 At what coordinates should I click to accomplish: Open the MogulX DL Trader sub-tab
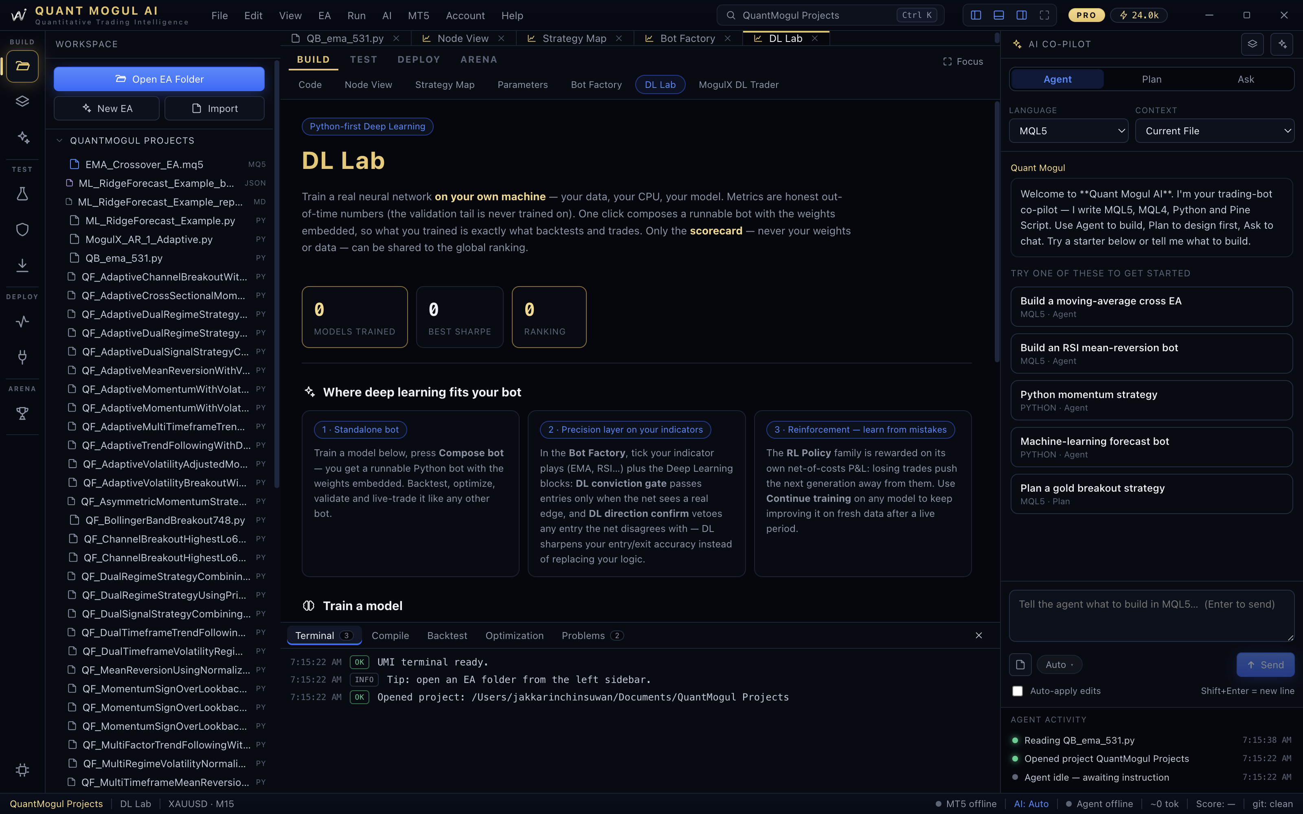(x=738, y=85)
